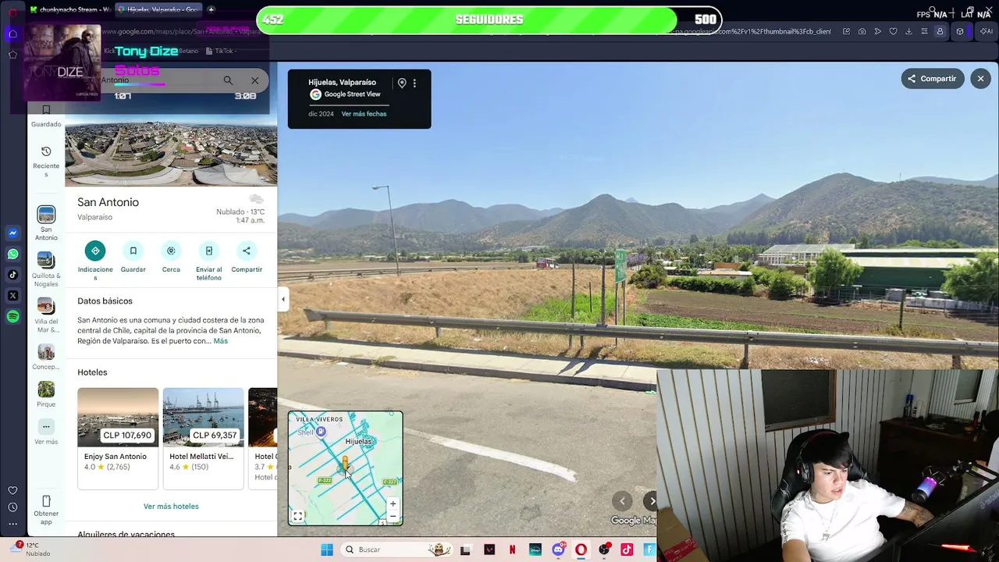
Task: Open Messenger in the Opera sidebar
Action: (13, 233)
